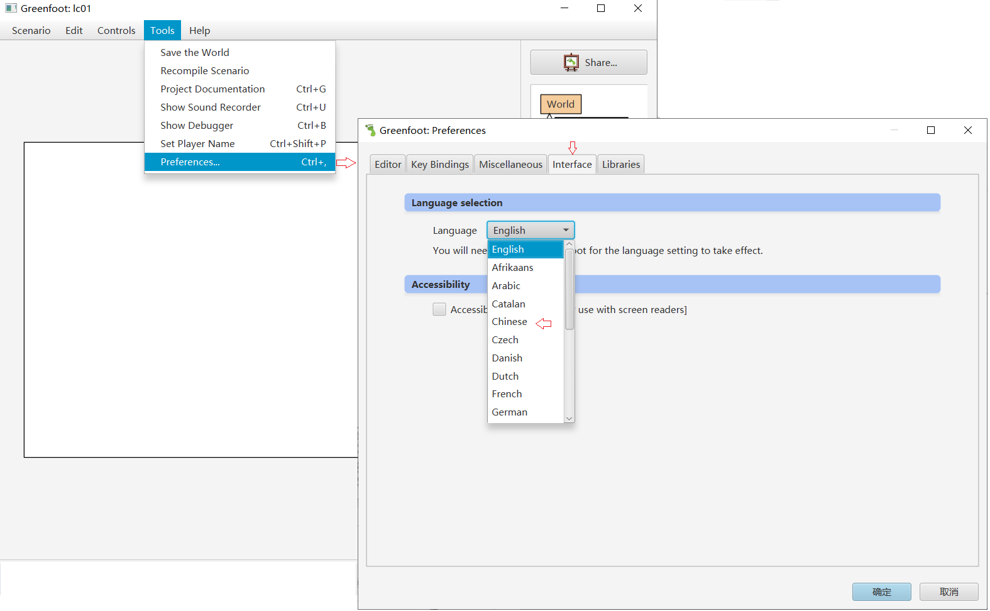Screen dimensions: 990x611
Task: Select Chinese from the language list
Action: pyautogui.click(x=509, y=322)
